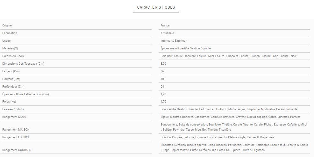Select Dimensions Des Tasseaux (Cm) label
This screenshot has height=158, width=314.
(23, 64)
